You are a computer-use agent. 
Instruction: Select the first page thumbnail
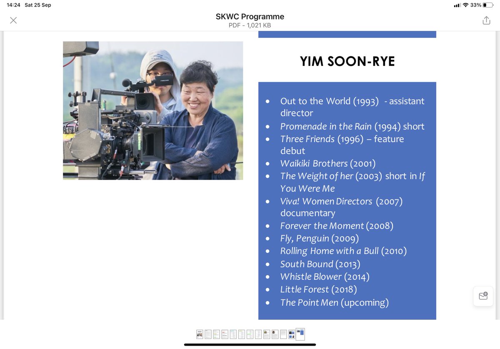(x=200, y=334)
